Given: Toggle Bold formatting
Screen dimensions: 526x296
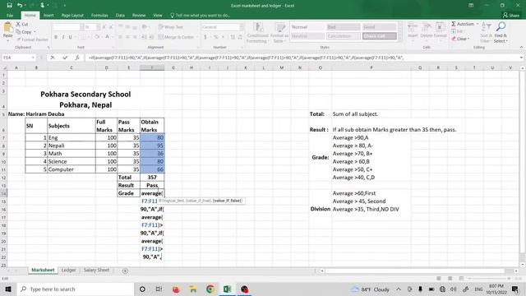Looking at the screenshot, I should (56, 37).
